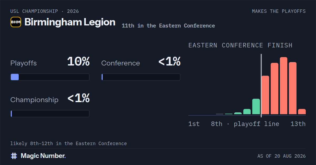Click the vertical playoff line marker
The height and width of the screenshot is (165, 316).
(261, 86)
